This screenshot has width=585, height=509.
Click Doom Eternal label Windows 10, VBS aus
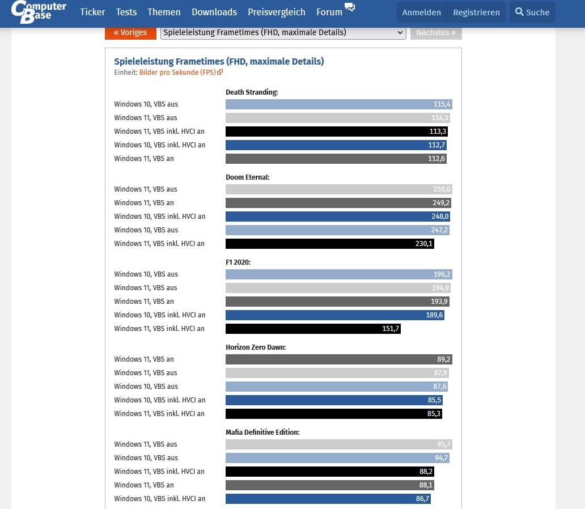coord(146,230)
